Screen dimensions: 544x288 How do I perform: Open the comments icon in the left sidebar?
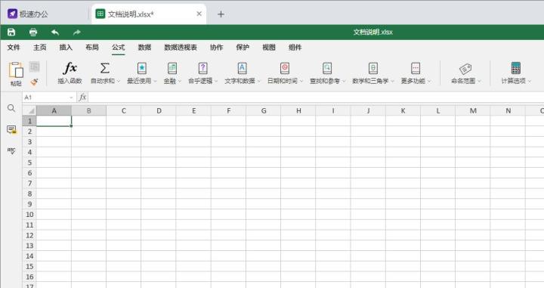11,130
